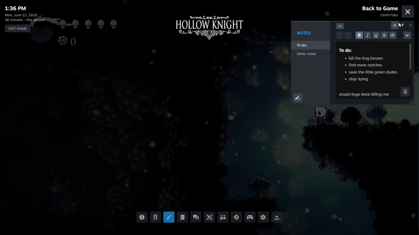The width and height of the screenshot is (419, 235).
Task: Toggle Underline formatting in Notes editor
Action: 375,35
